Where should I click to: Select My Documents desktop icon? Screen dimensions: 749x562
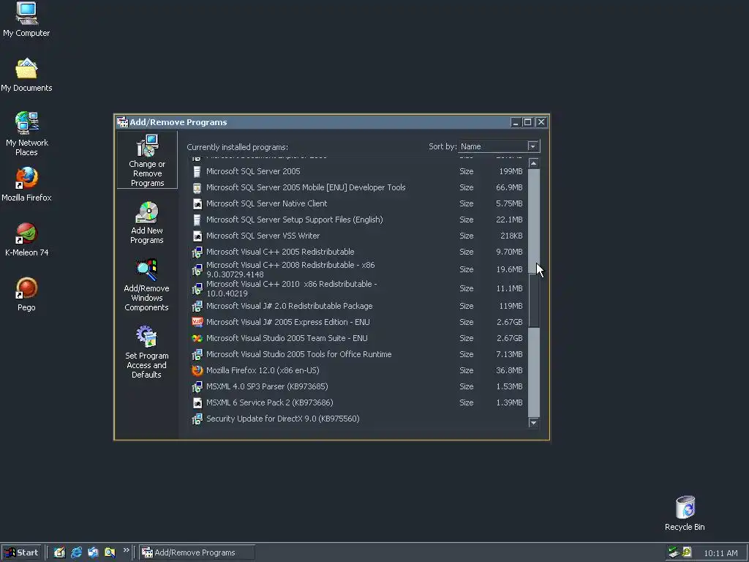tap(26, 75)
